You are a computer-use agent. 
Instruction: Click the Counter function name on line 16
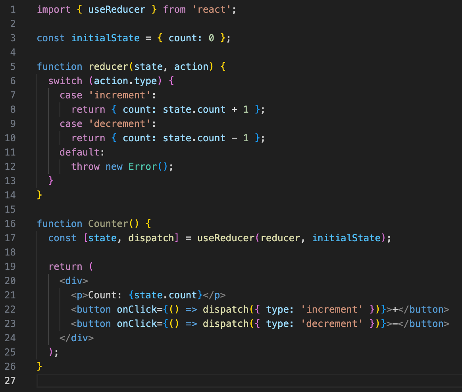pos(108,223)
